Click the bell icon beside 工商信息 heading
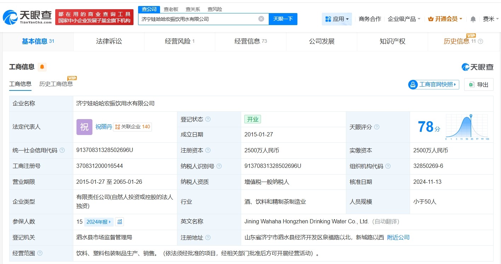The height and width of the screenshot is (264, 501). (x=42, y=66)
